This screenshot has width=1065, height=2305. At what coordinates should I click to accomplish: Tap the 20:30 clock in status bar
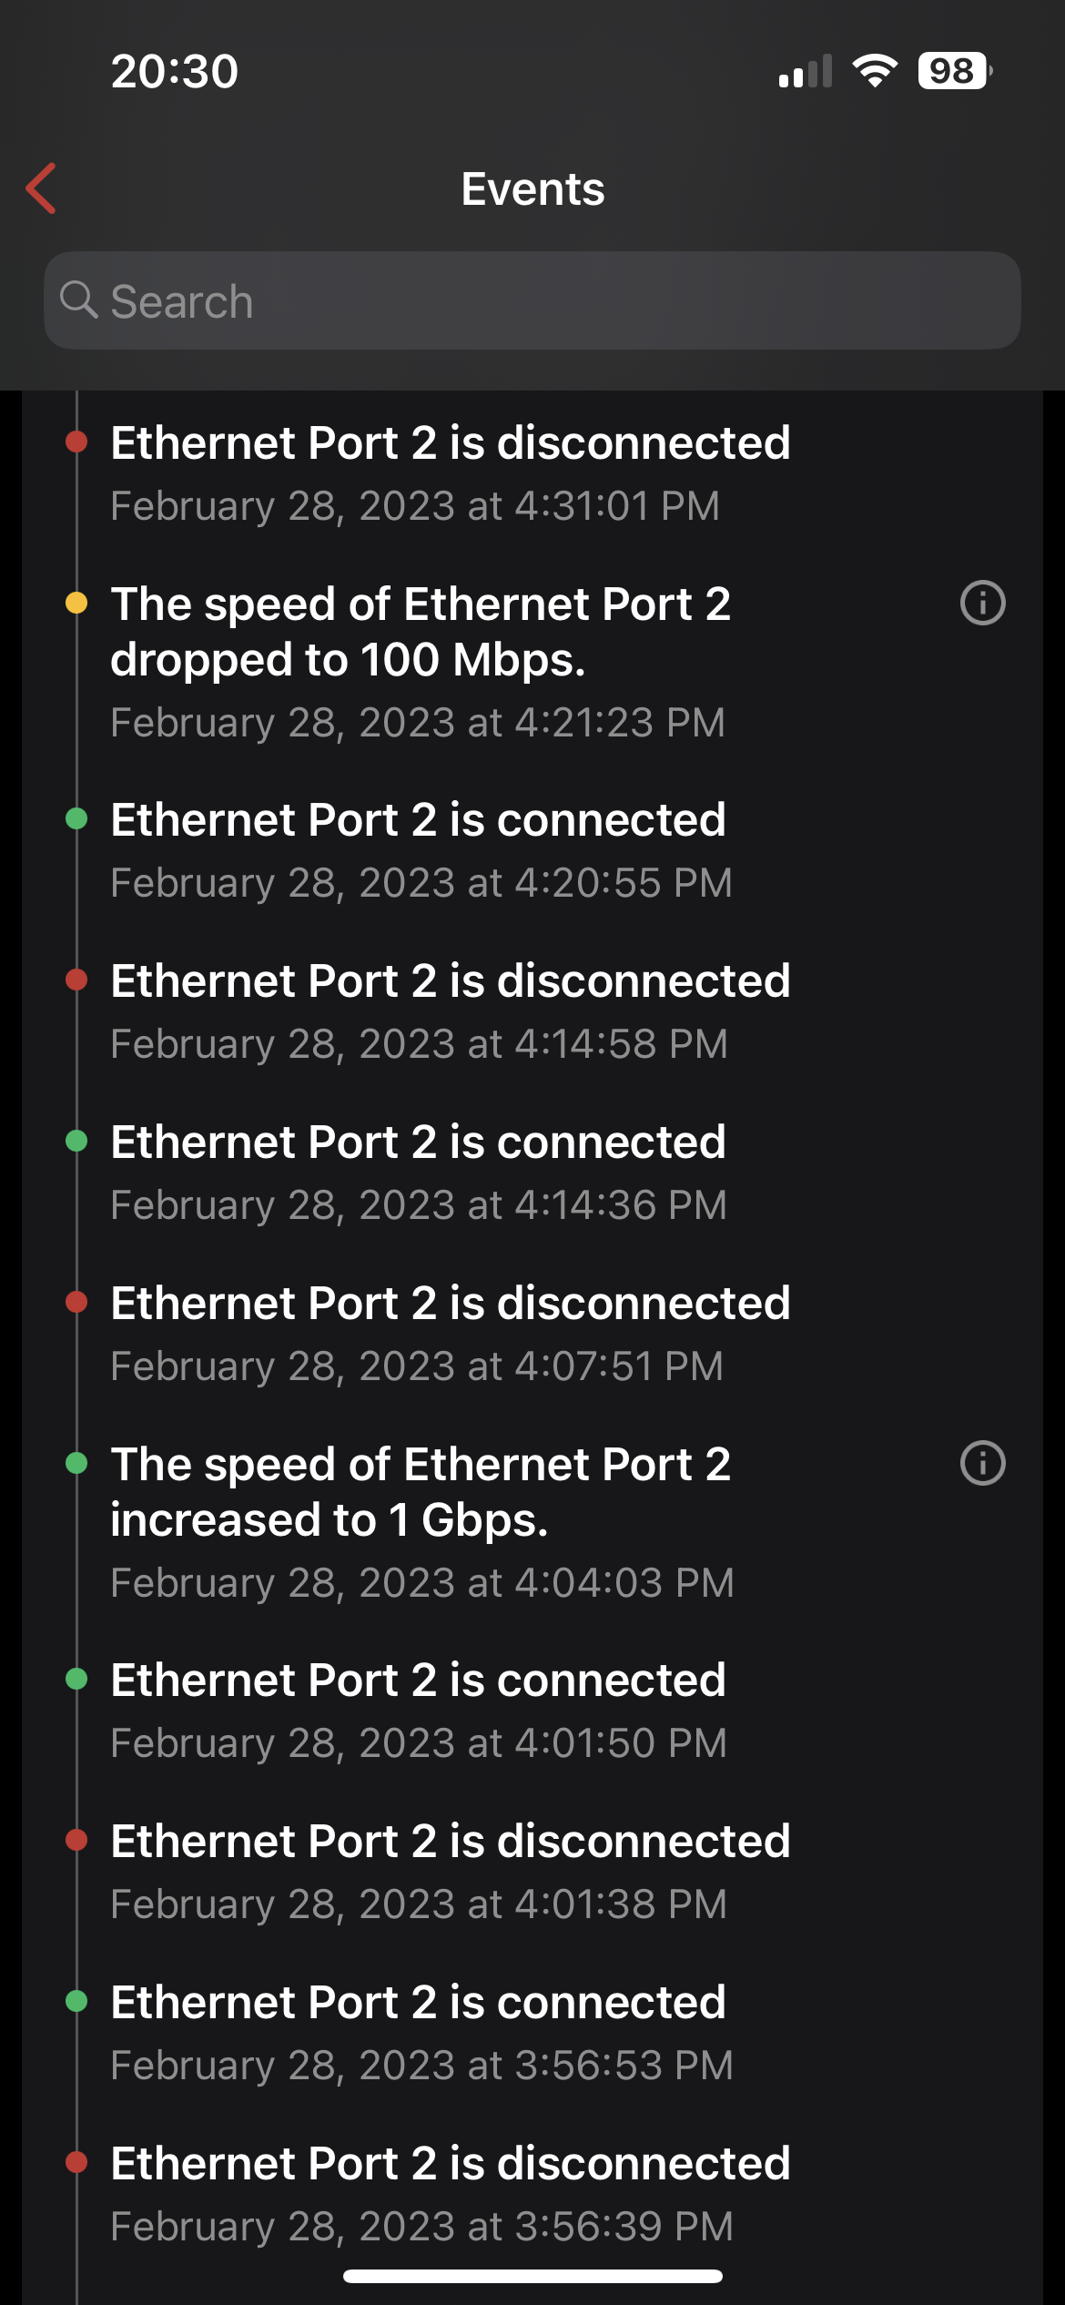[x=175, y=71]
